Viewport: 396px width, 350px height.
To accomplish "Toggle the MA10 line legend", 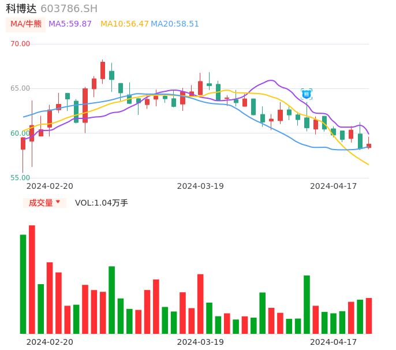I will pos(124,24).
